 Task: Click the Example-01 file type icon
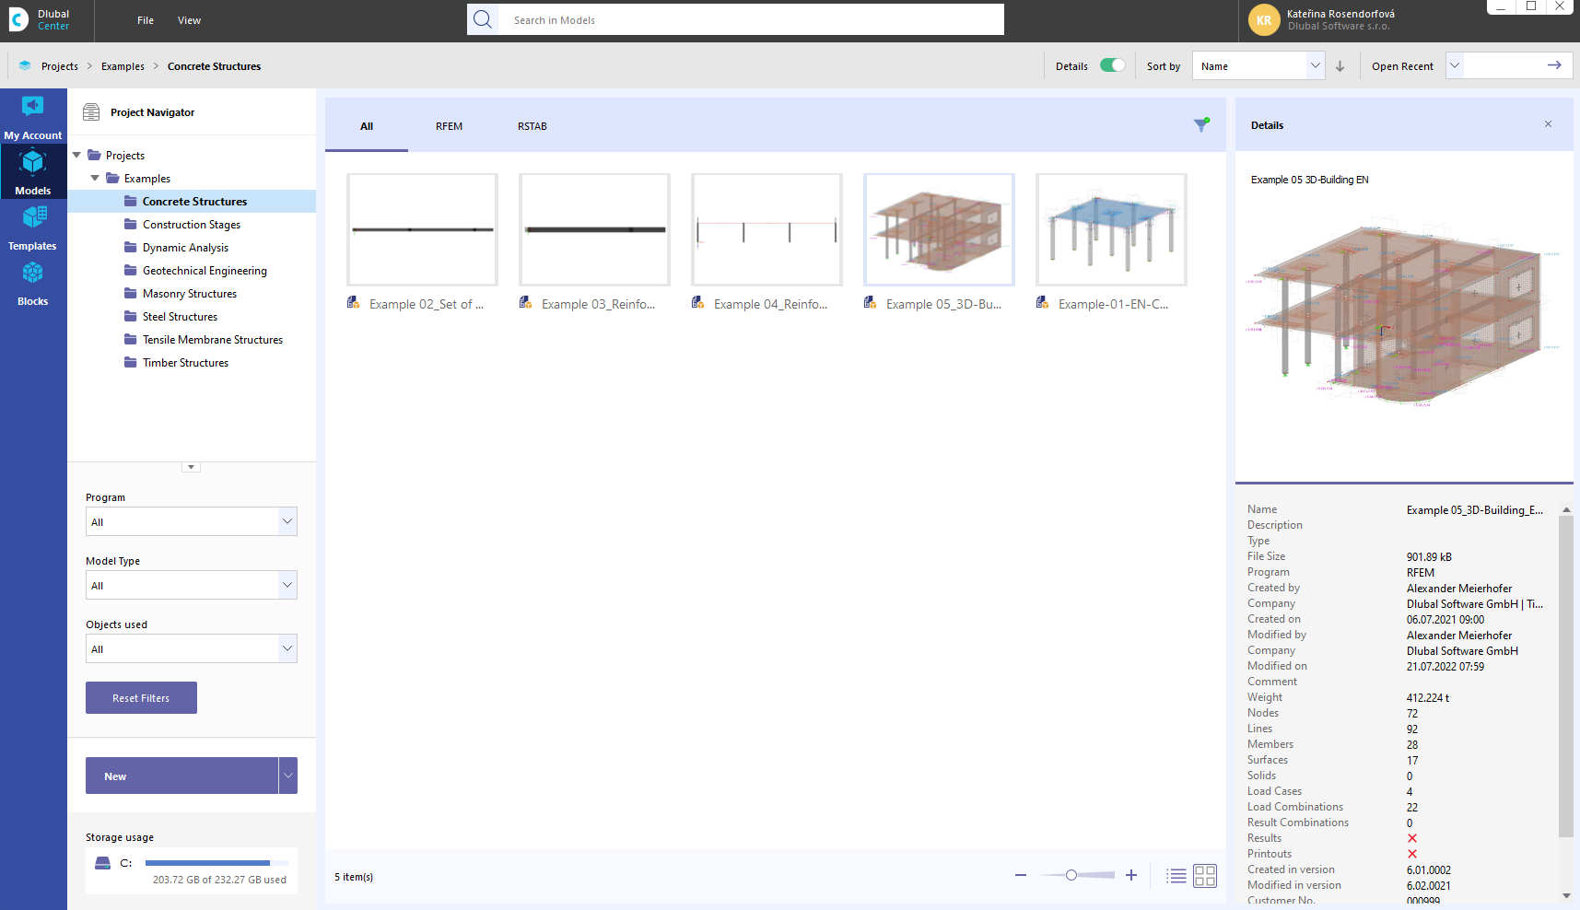coord(1042,302)
